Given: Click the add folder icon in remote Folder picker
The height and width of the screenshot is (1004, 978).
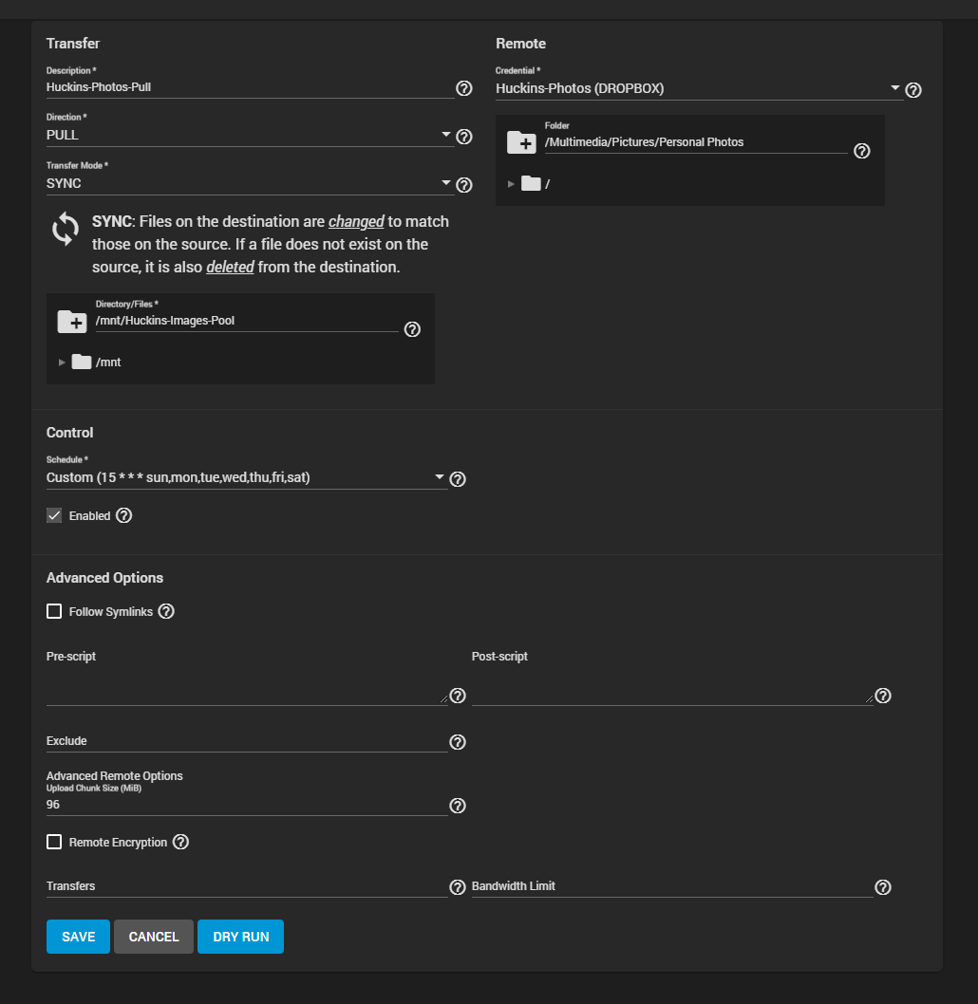Looking at the screenshot, I should tap(520, 142).
